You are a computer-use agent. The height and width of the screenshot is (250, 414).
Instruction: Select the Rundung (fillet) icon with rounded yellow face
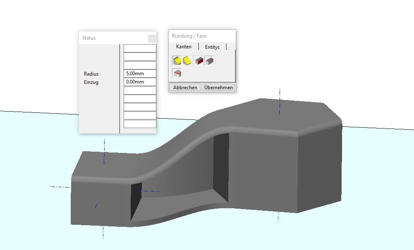(177, 61)
